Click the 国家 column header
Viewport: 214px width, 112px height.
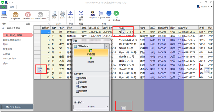pos(173,28)
